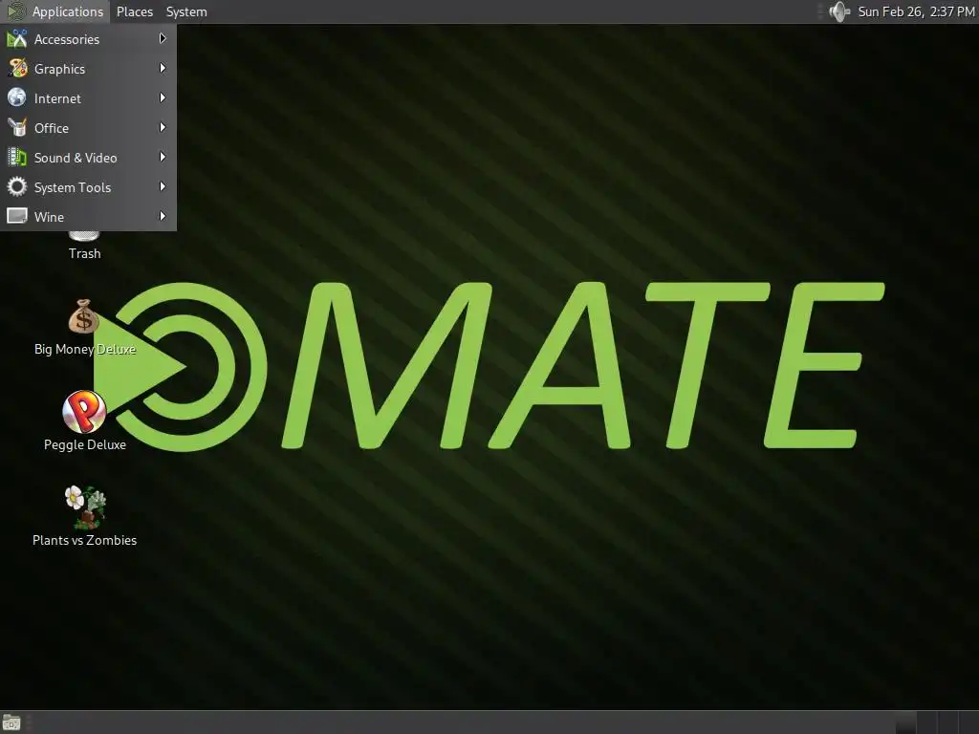
Task: Click the 'Plants vs Zombies' label text
Action: (84, 540)
